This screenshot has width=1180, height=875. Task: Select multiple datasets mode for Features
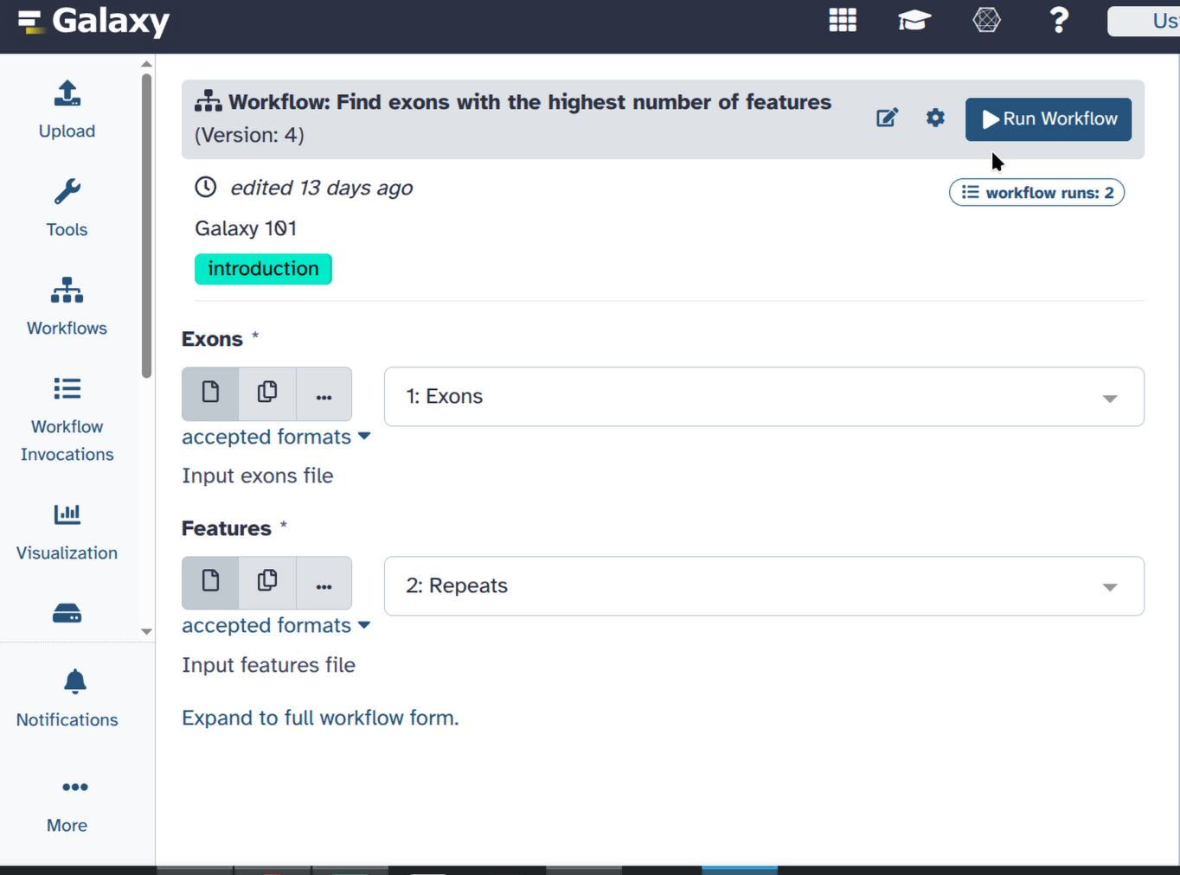point(267,583)
